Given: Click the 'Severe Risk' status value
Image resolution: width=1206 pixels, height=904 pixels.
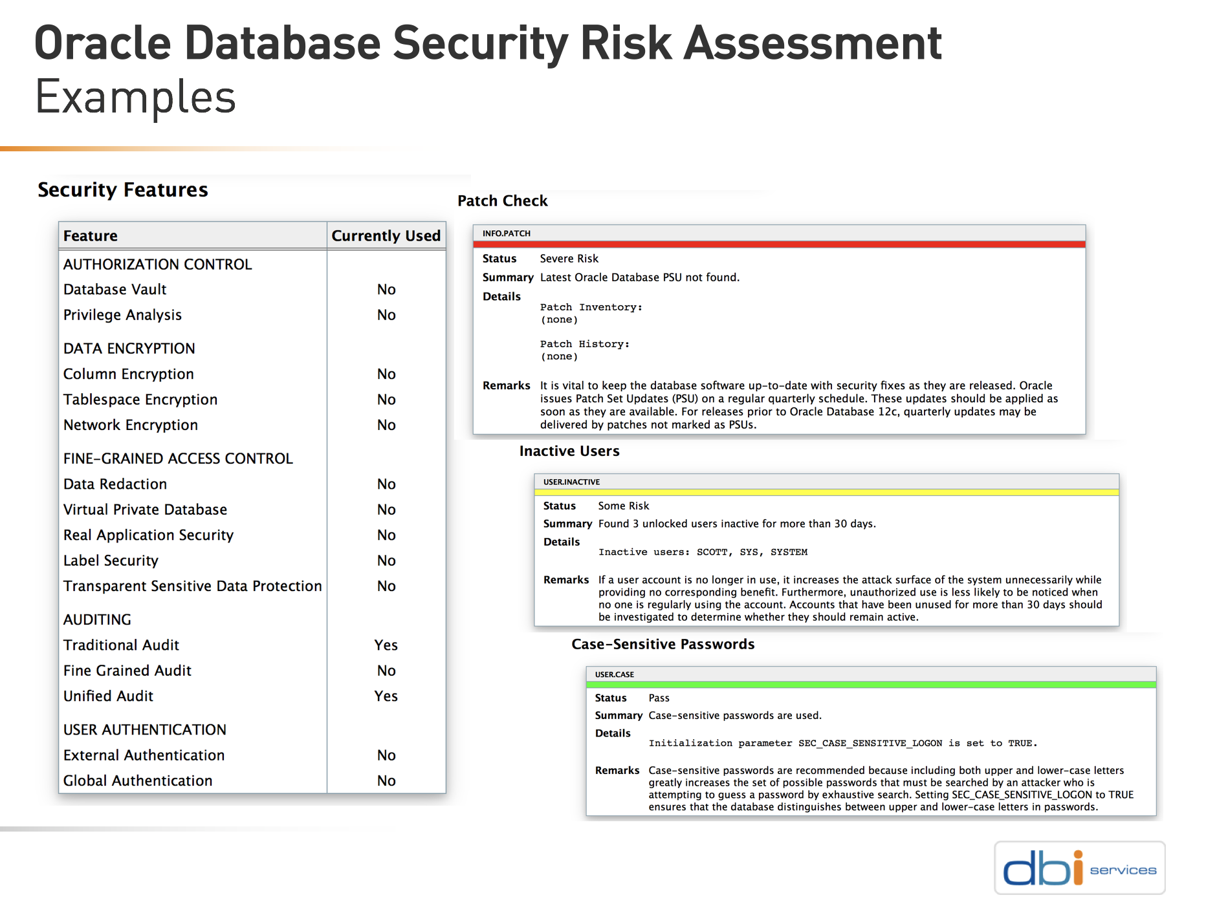Looking at the screenshot, I should pyautogui.click(x=569, y=259).
